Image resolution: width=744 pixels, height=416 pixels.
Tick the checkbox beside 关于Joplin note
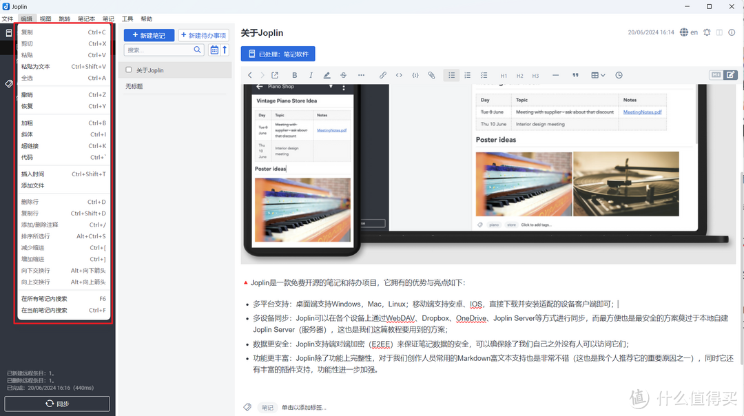click(x=129, y=70)
